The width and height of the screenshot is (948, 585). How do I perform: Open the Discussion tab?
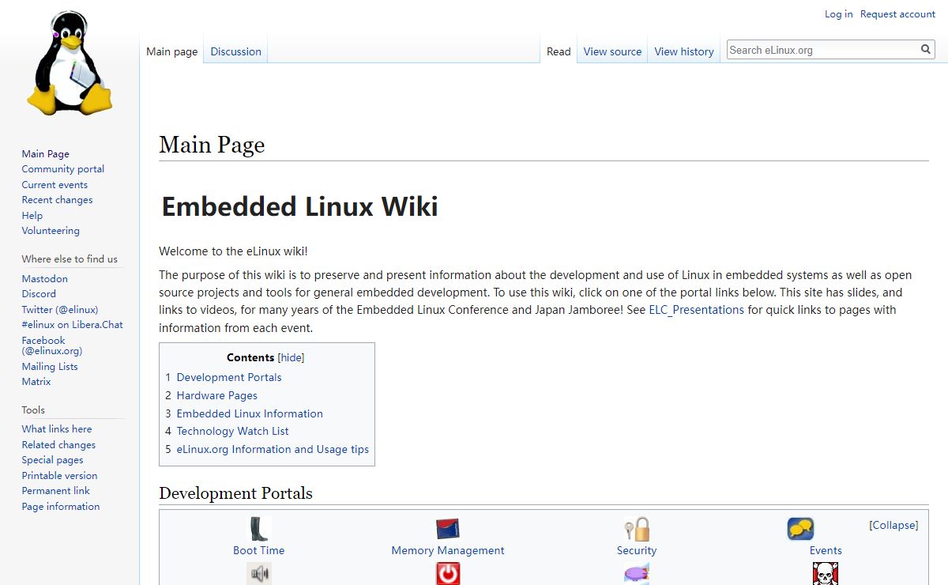pos(235,51)
